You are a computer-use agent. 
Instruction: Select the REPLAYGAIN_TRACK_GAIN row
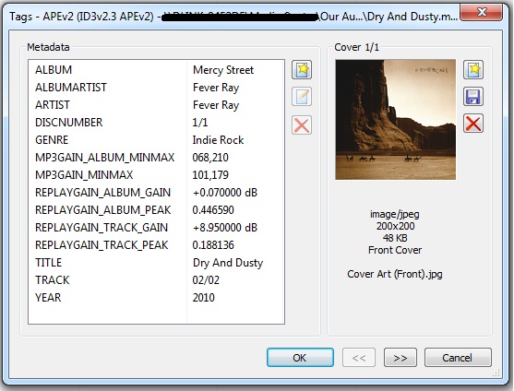156,228
